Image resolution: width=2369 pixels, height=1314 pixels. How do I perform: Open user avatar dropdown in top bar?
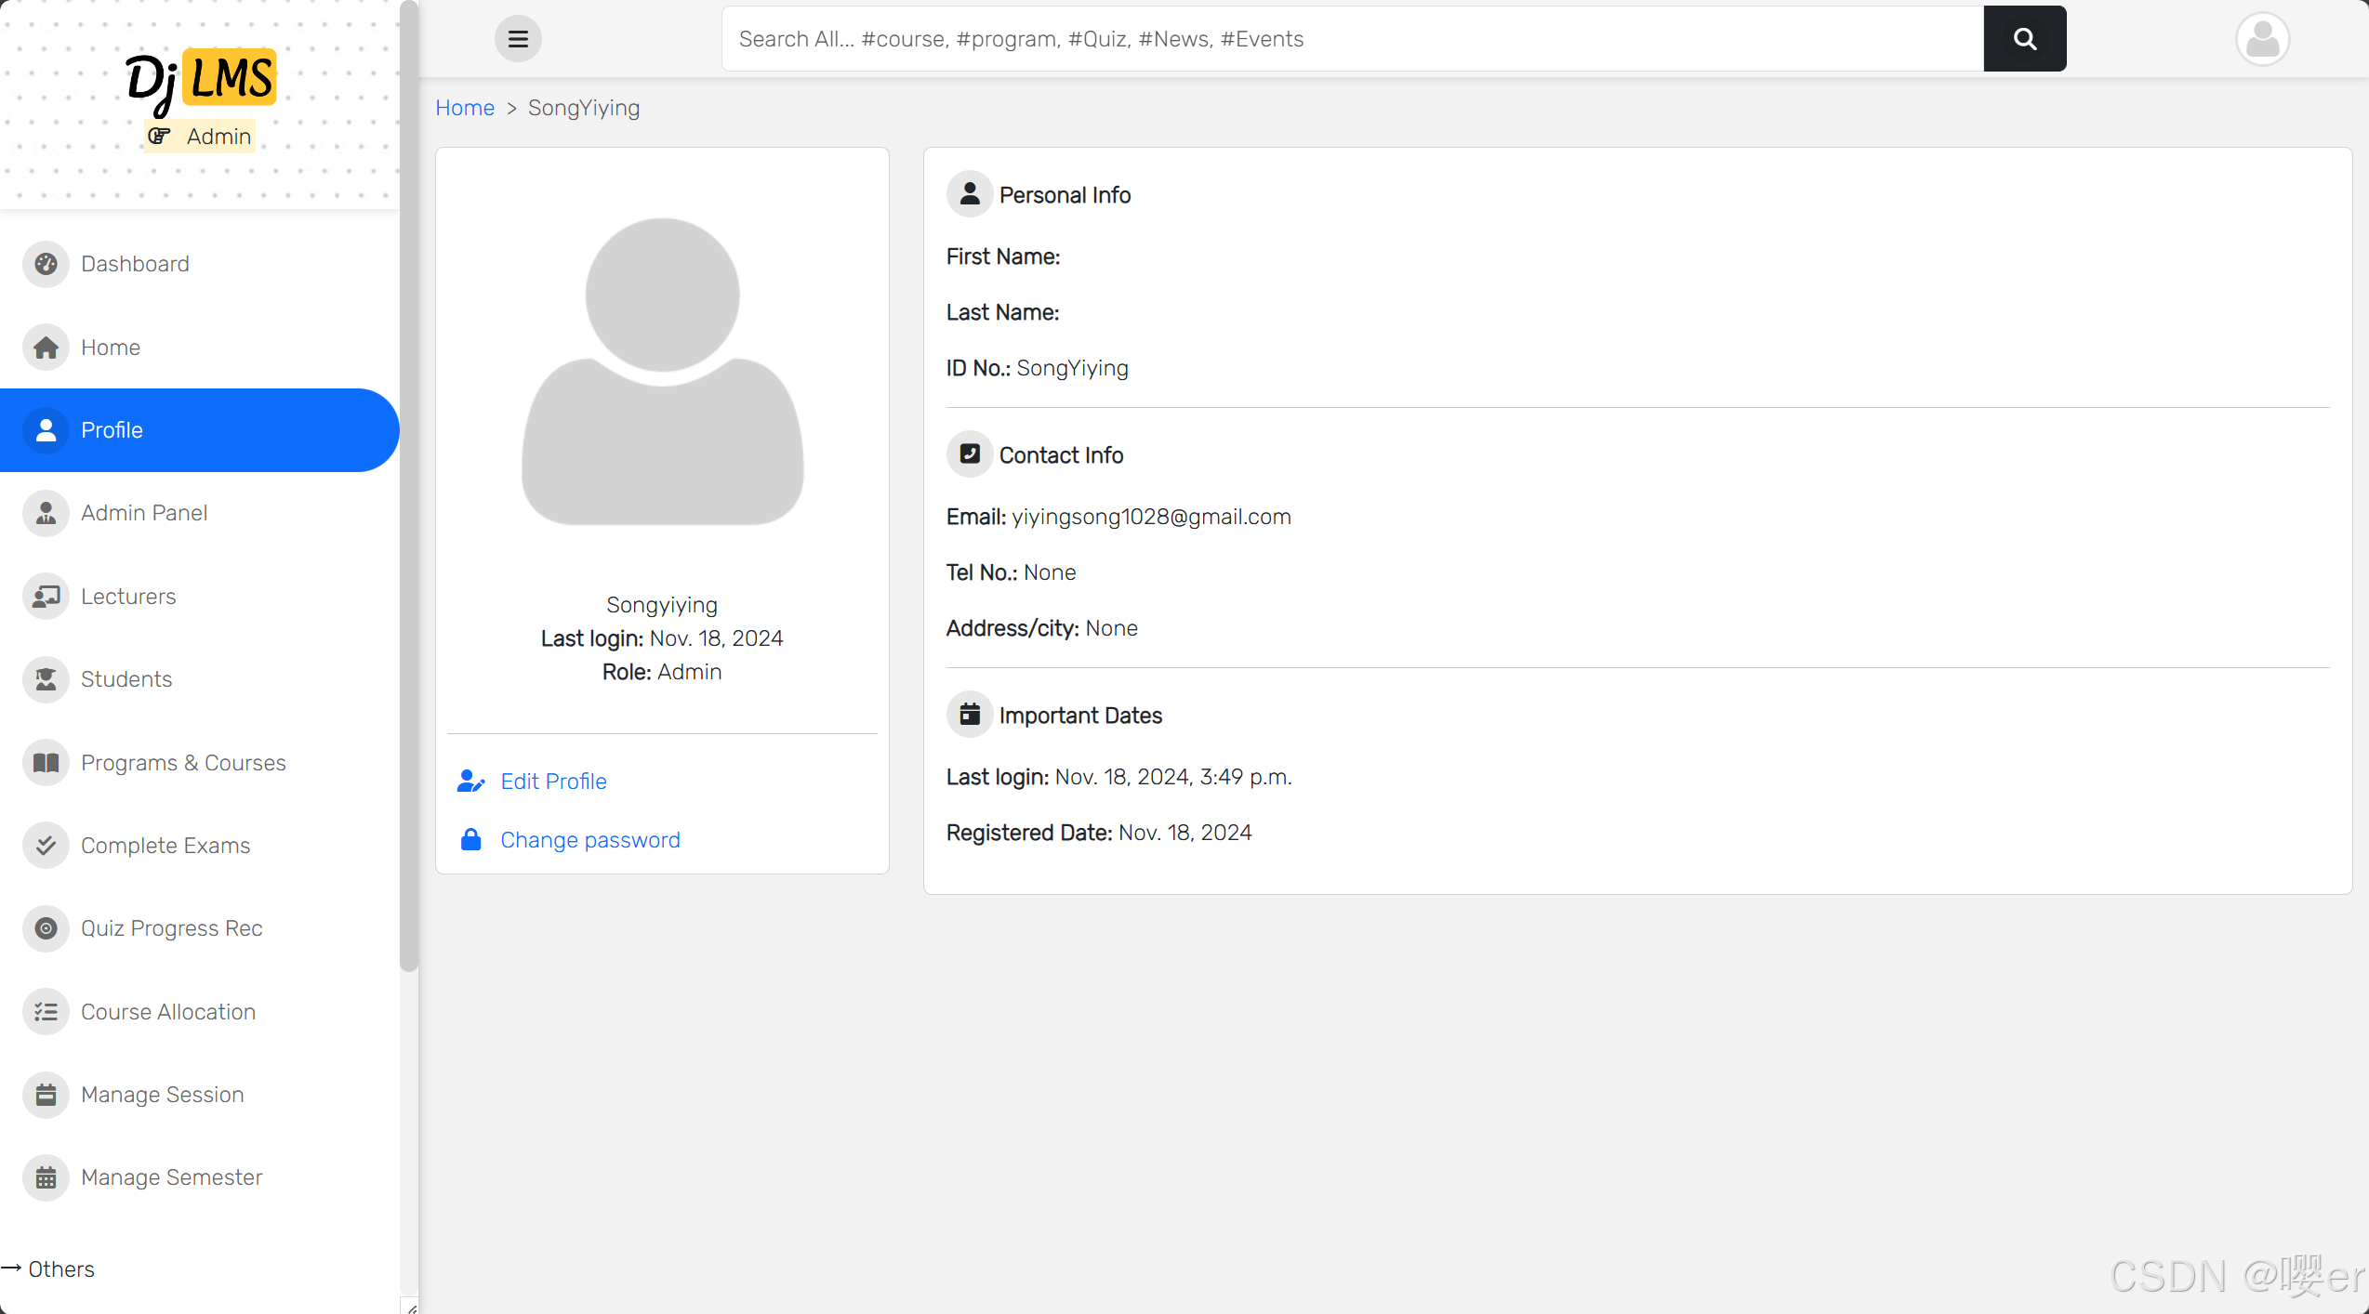tap(2261, 39)
